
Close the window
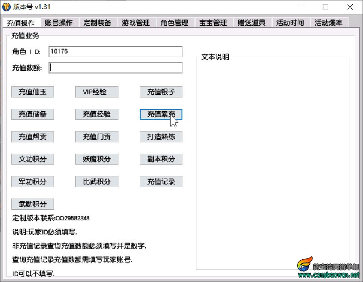pos(350,7)
